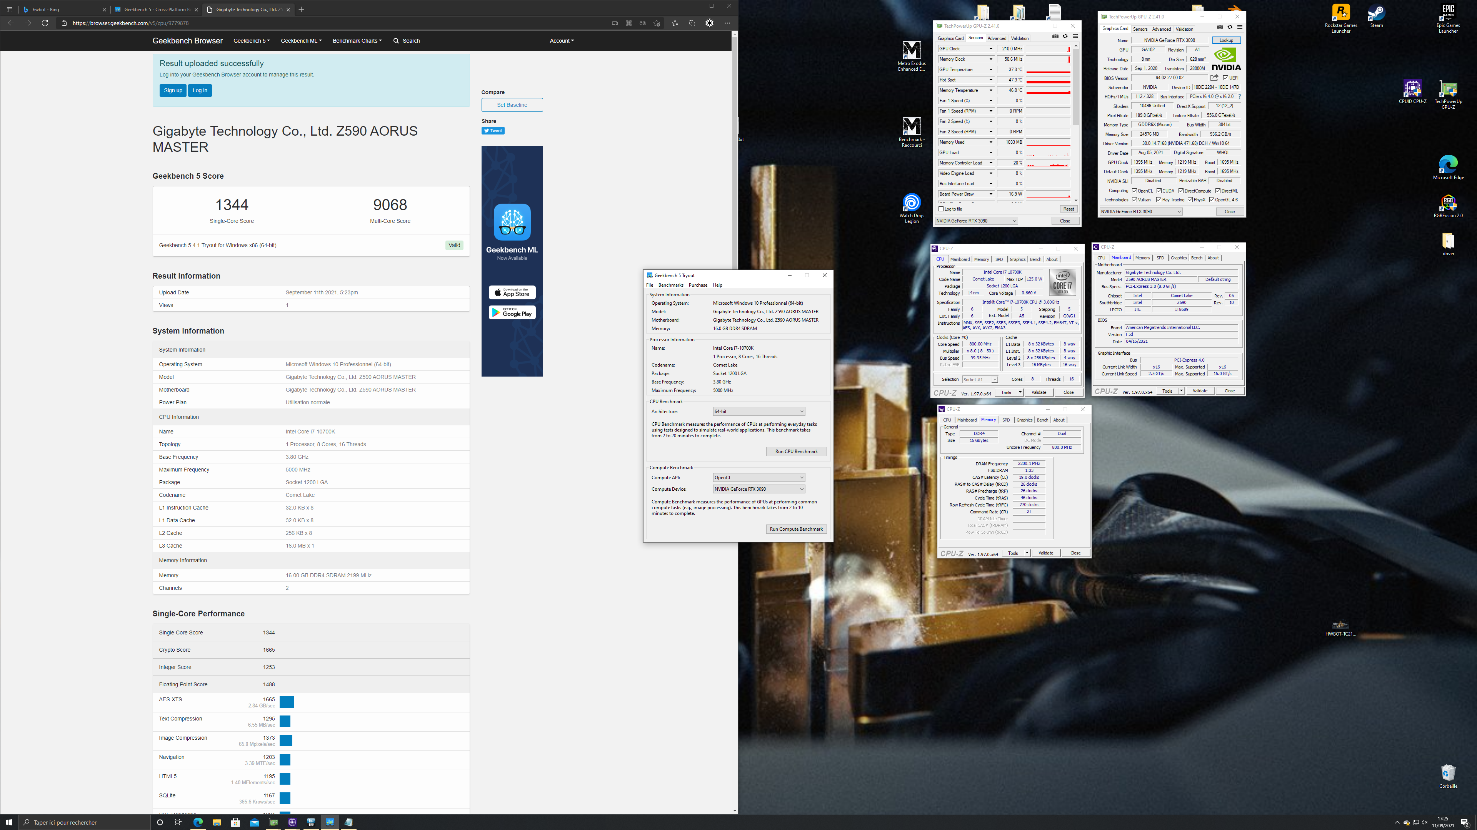Image resolution: width=1477 pixels, height=830 pixels.
Task: Open Task View in taskbar
Action: (178, 822)
